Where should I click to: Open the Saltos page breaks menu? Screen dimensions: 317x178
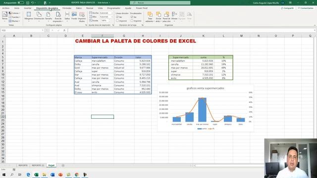point(67,16)
